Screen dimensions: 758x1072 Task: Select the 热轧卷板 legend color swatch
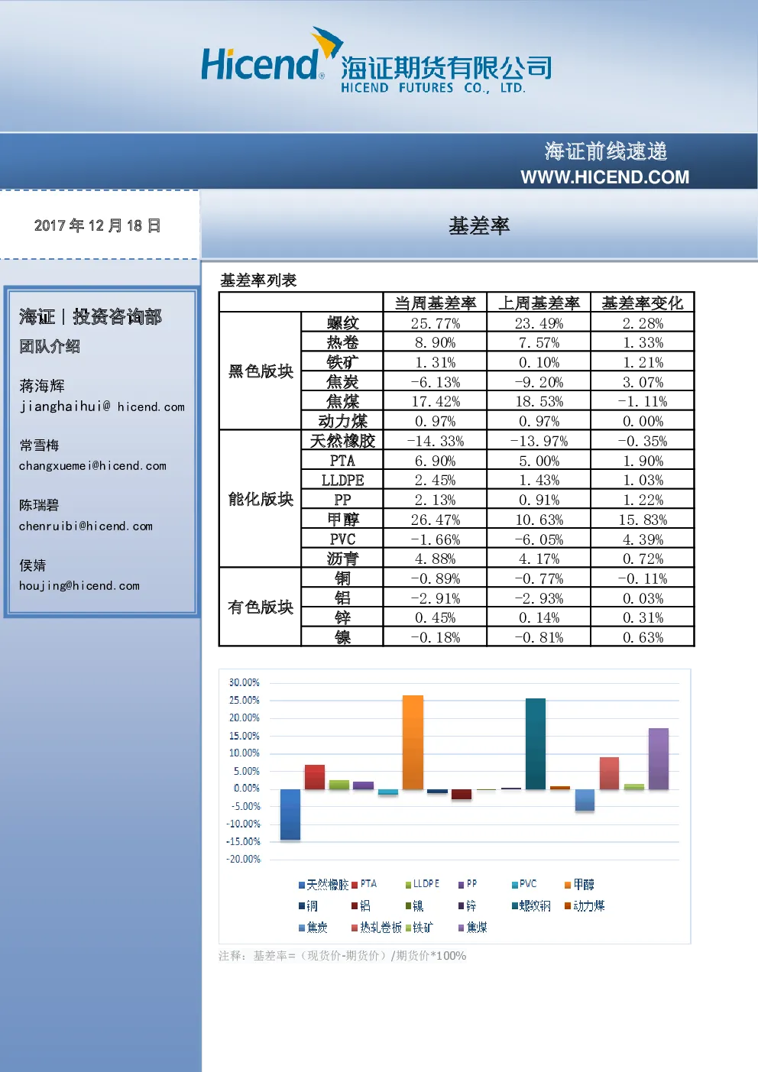tap(355, 928)
